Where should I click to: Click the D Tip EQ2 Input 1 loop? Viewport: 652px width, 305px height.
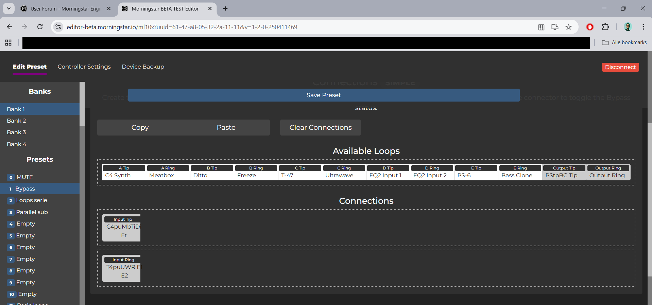388,172
